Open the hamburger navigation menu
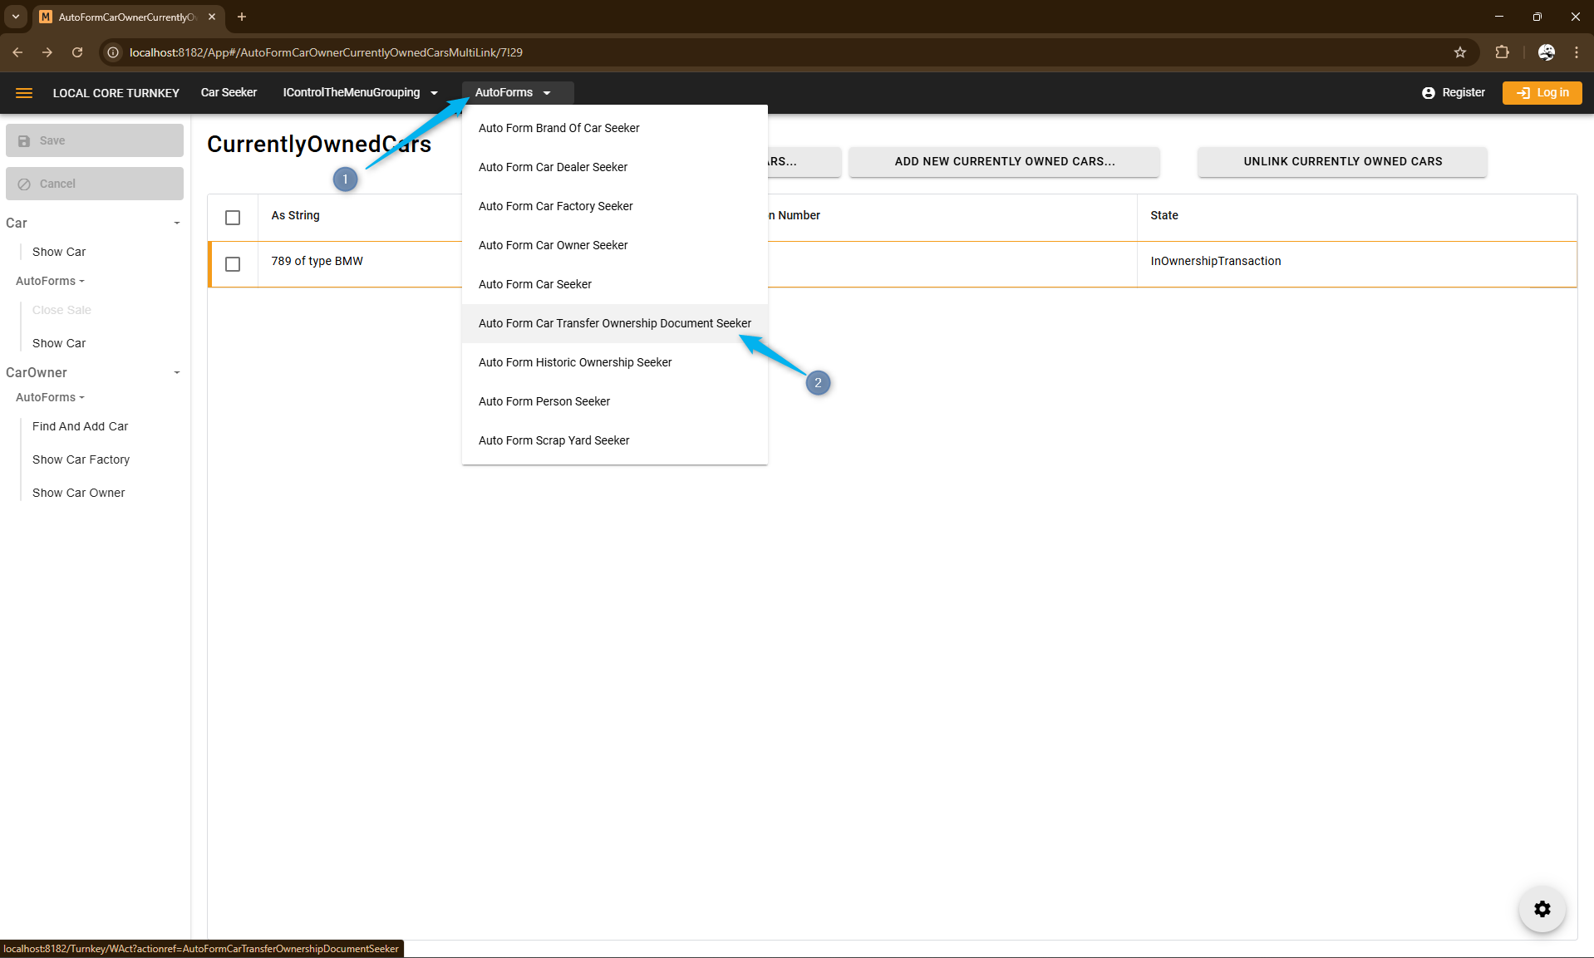The image size is (1594, 958). tap(24, 93)
